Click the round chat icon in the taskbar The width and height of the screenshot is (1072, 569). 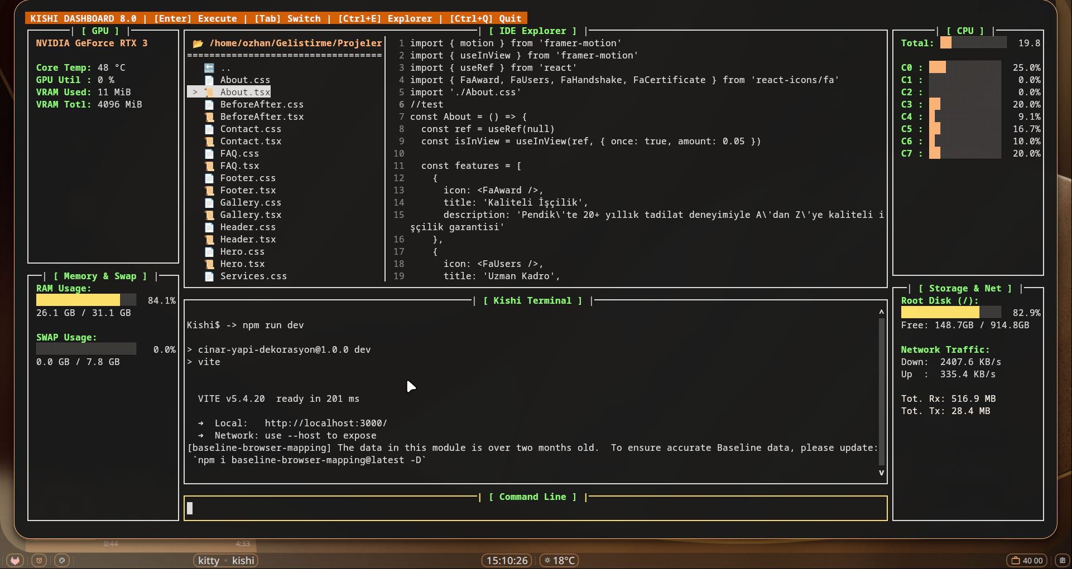(x=62, y=561)
